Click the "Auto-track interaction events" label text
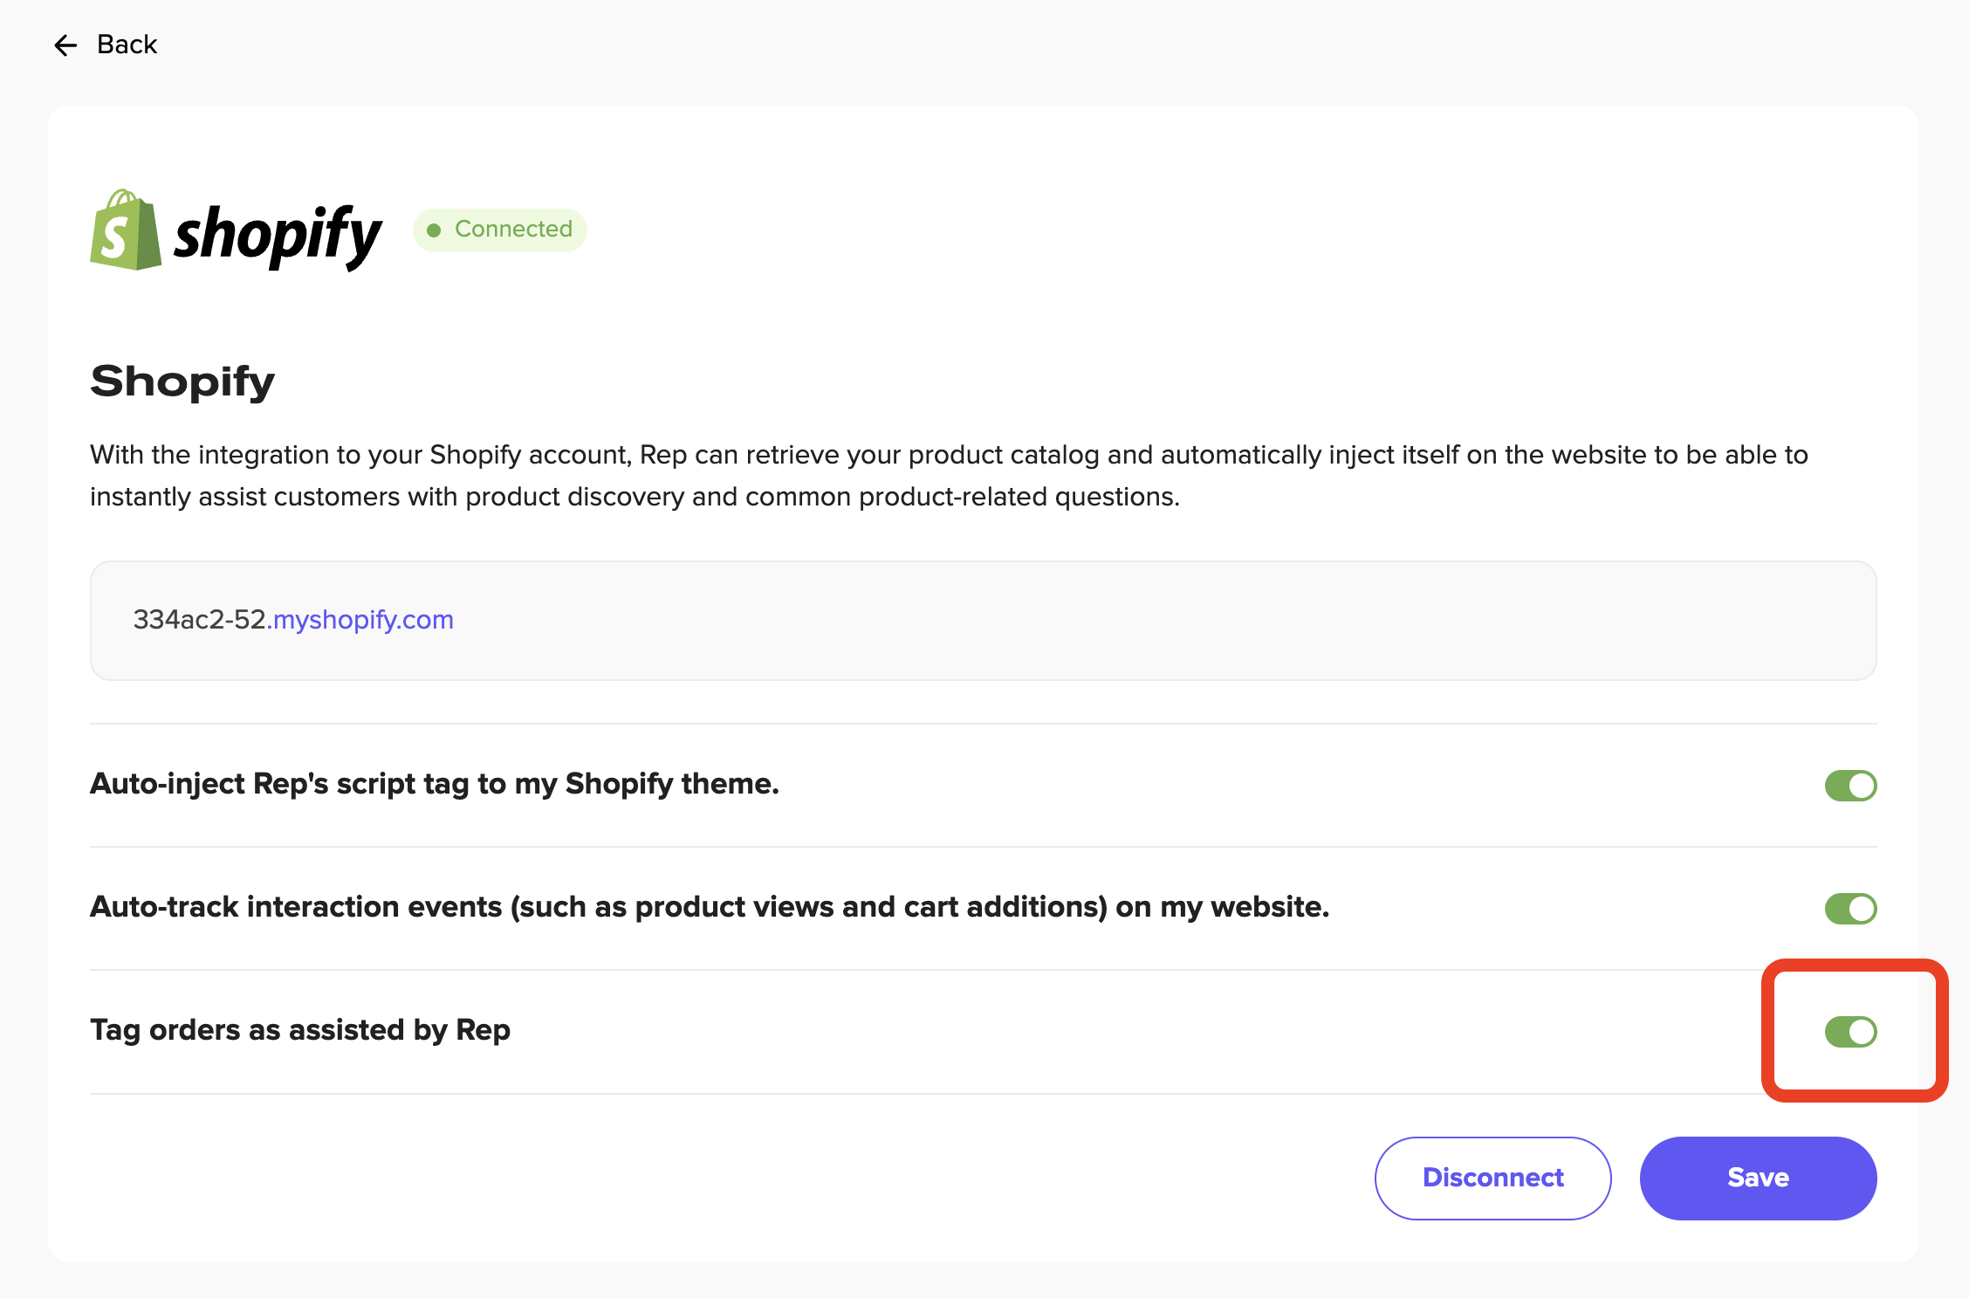The image size is (1969, 1299). pyautogui.click(x=710, y=907)
